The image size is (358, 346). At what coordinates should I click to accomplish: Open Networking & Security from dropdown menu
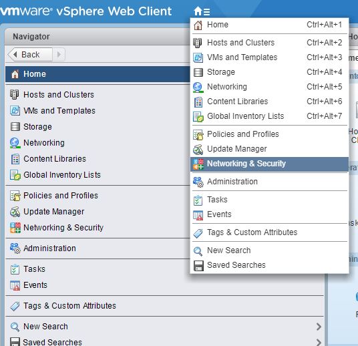pyautogui.click(x=269, y=164)
